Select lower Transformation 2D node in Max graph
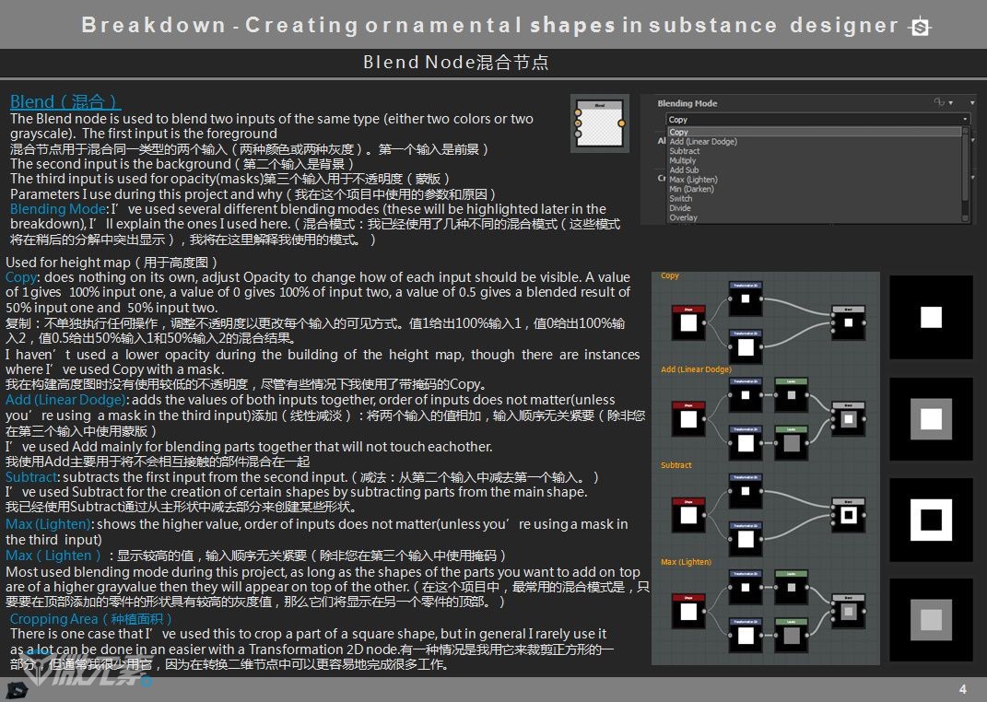Viewport: 987px width, 702px height. [746, 636]
